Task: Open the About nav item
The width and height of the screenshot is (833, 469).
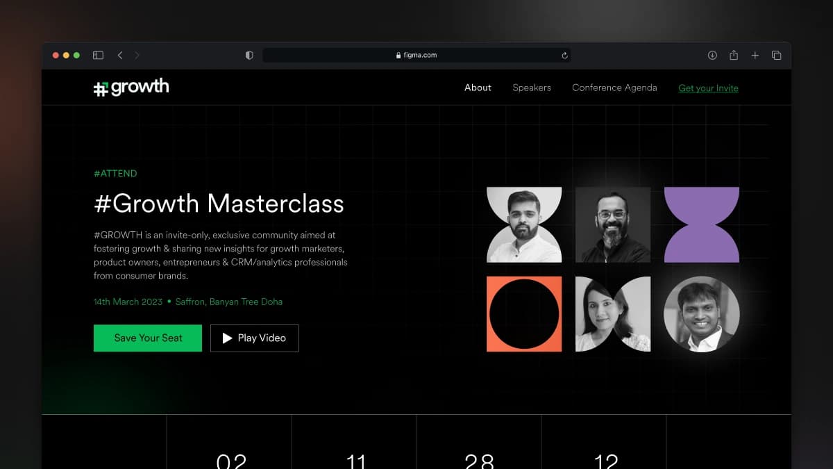Action: coord(478,88)
